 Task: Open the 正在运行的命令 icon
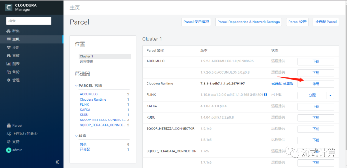tap(9, 134)
